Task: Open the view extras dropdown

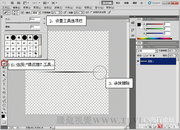Action: [26, 3]
